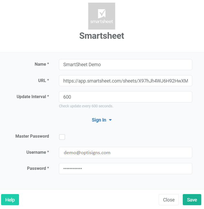Screen dimensions: 204x209
Task: Select the Update Interval input box
Action: point(126,97)
